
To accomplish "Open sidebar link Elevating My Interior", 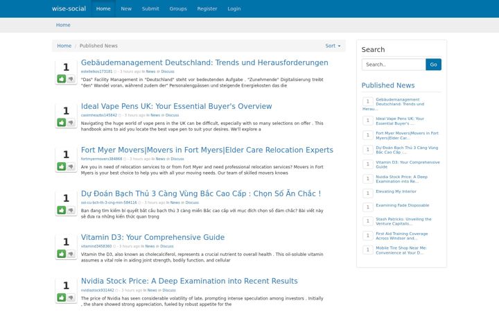I will tap(396, 191).
